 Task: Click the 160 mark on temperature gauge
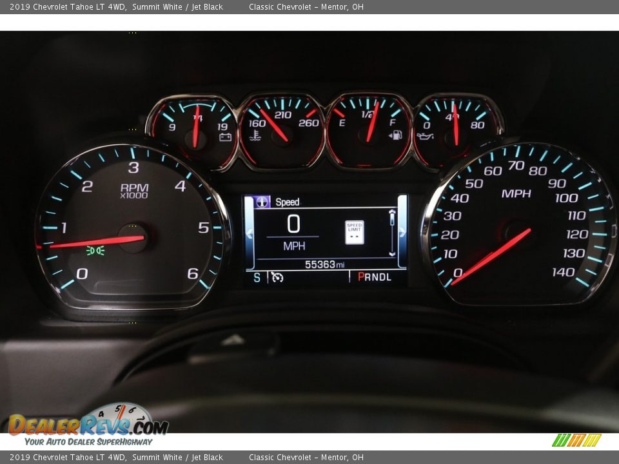(257, 124)
